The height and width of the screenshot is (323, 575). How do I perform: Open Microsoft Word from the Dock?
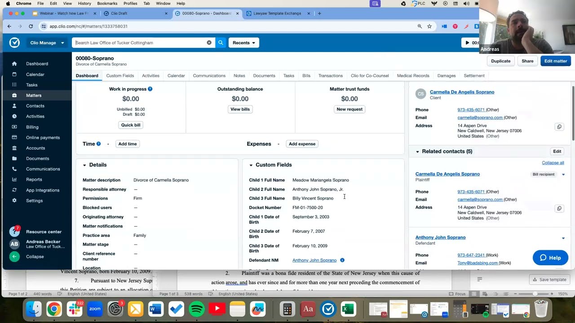coord(156,309)
